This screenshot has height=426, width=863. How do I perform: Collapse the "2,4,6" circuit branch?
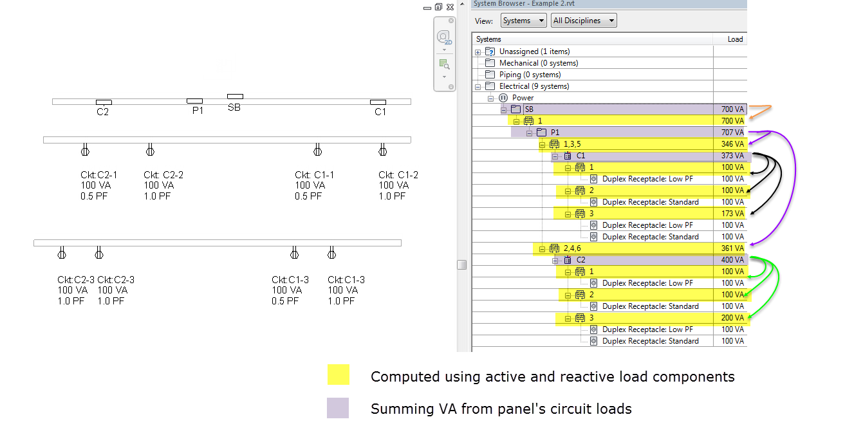tap(541, 248)
